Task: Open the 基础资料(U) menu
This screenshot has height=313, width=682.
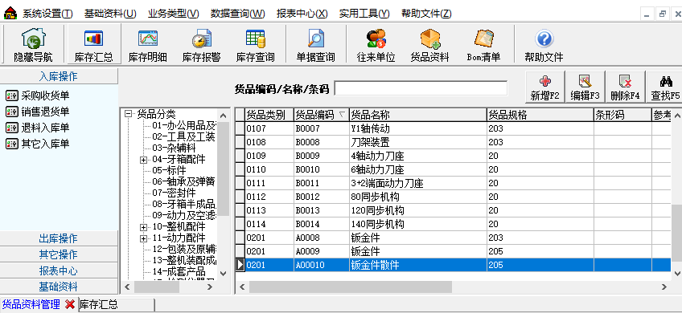Action: pos(110,14)
